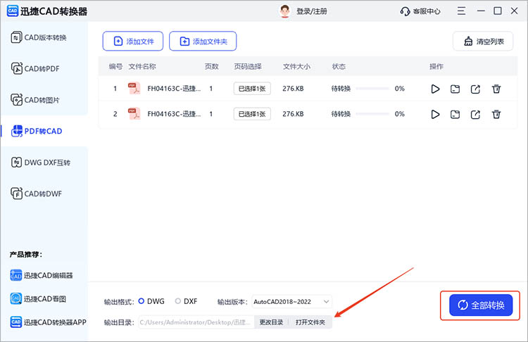Open 迅捷CAD编辑器 product recommendation
The width and height of the screenshot is (528, 342).
[x=42, y=275]
